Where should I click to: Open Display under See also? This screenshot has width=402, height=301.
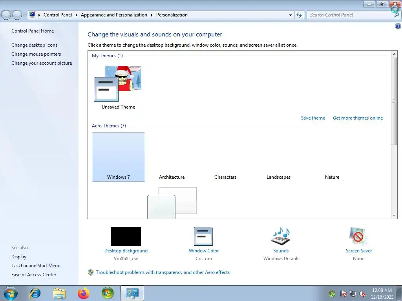(x=19, y=257)
